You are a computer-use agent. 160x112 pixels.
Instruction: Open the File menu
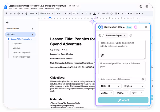point(10,9)
